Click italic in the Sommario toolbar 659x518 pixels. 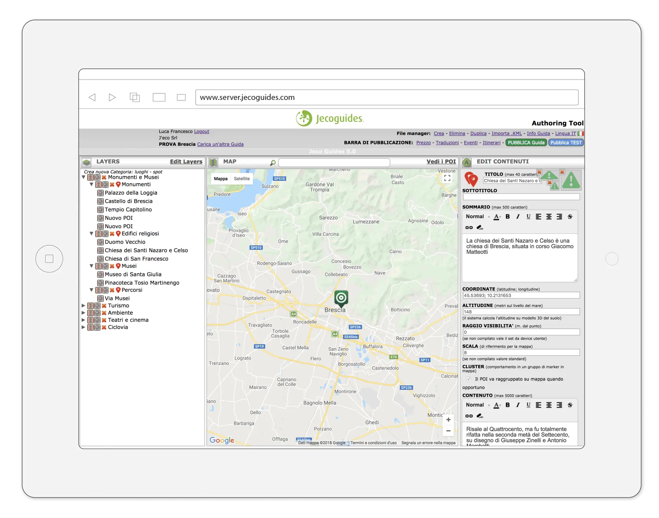518,216
